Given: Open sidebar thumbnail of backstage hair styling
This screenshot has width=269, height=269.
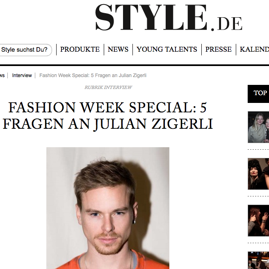Looking at the screenshot, I should point(258,221).
